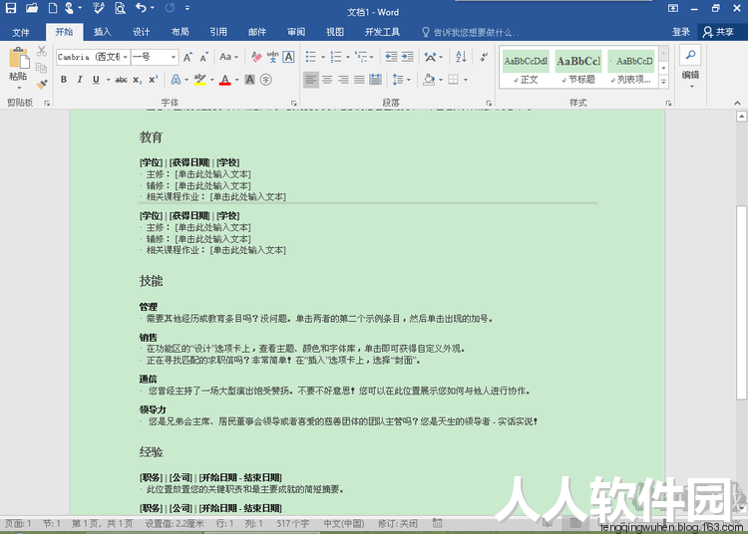Decrease font size with shrink font icon
The height and width of the screenshot is (534, 748).
point(204,57)
